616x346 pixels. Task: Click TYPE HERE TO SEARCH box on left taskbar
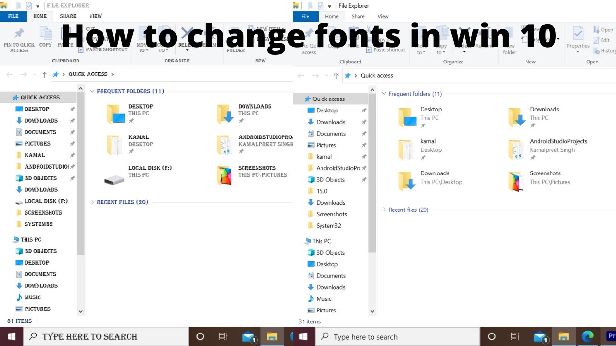click(106, 336)
